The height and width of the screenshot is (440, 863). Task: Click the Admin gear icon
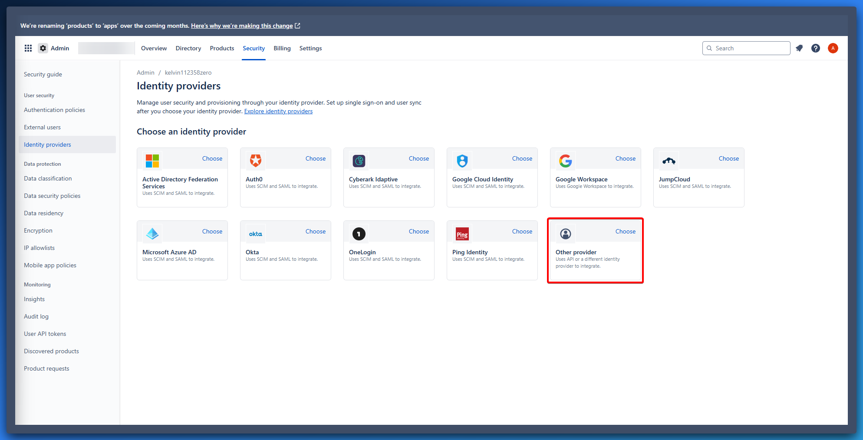coord(43,48)
